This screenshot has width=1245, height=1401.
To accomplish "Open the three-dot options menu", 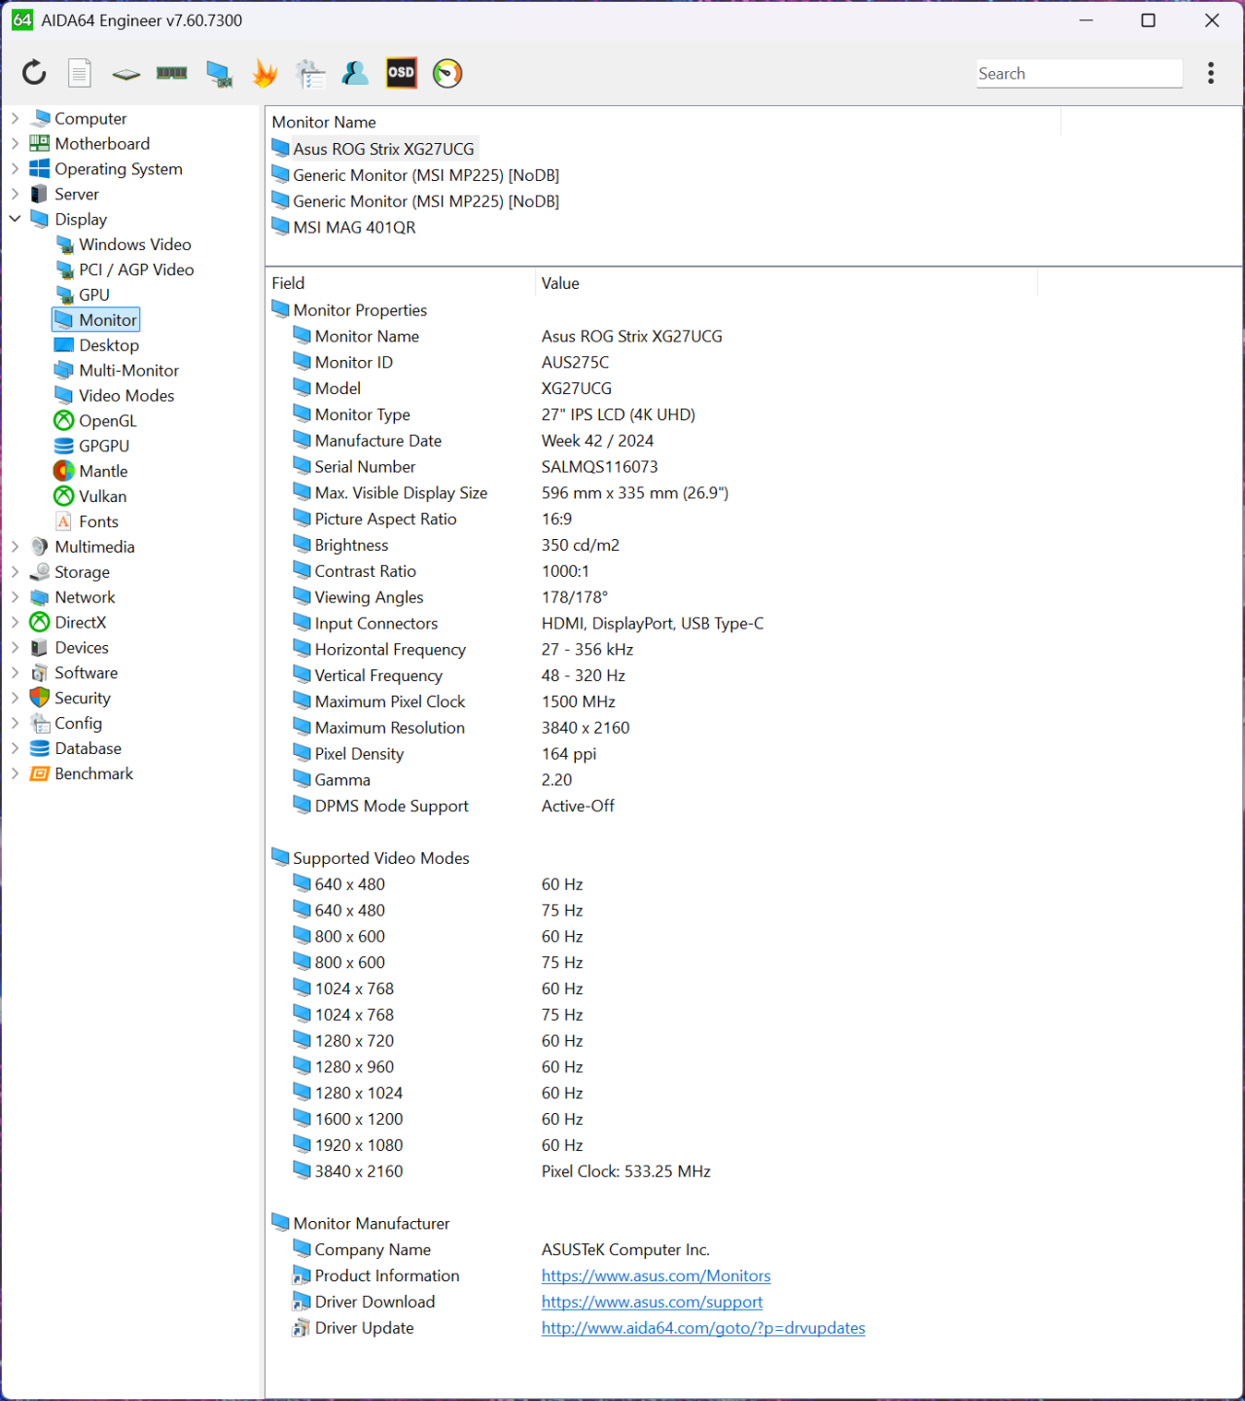I will click(x=1211, y=73).
